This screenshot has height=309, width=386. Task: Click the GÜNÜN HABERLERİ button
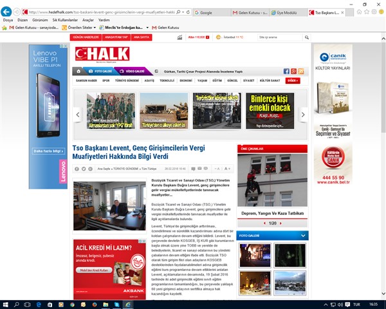pos(86,37)
